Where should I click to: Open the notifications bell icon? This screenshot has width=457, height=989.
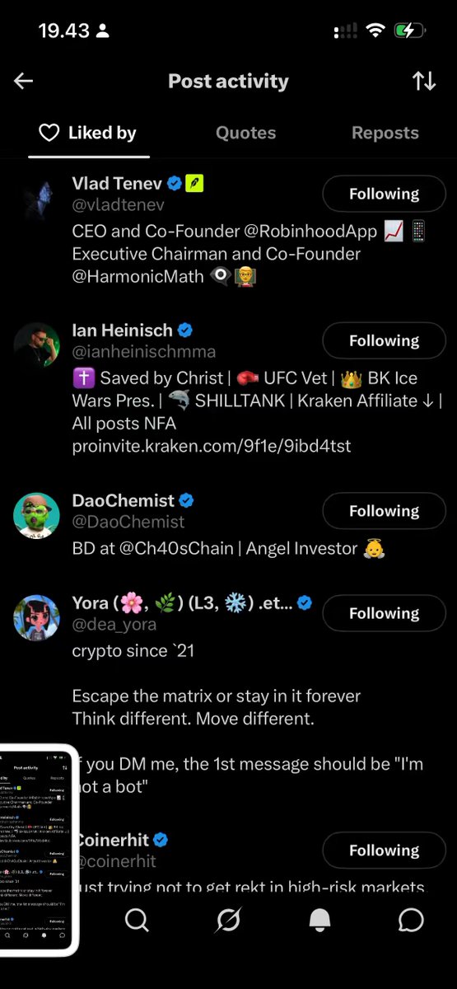[x=319, y=920]
